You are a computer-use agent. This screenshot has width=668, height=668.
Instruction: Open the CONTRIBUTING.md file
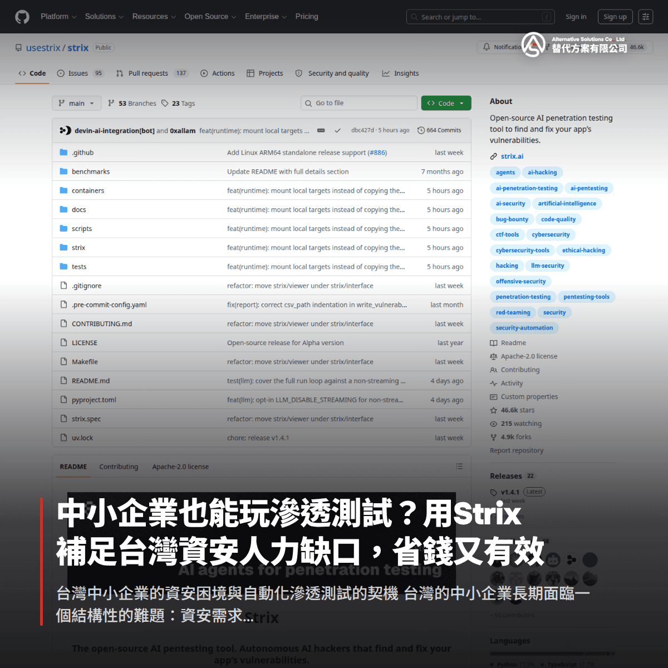click(x=102, y=323)
